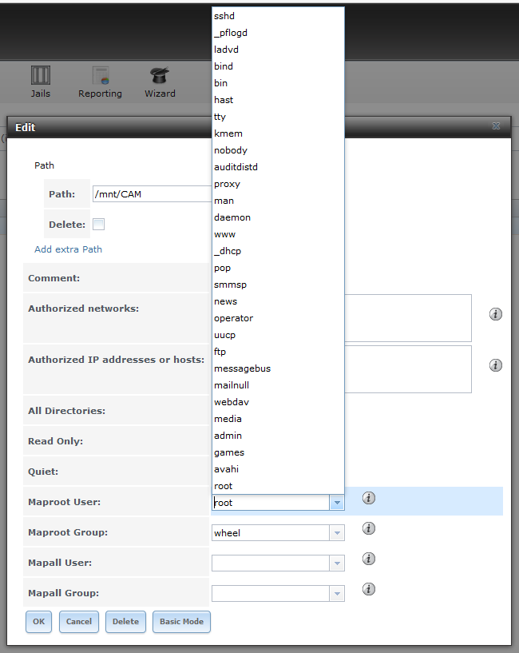The height and width of the screenshot is (653, 519).
Task: Select tty in the dropdown list
Action: 278,117
